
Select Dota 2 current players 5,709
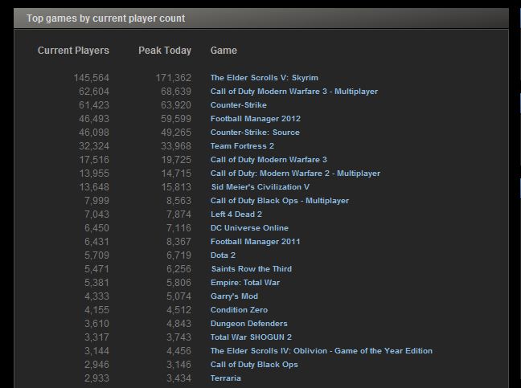[x=96, y=255]
